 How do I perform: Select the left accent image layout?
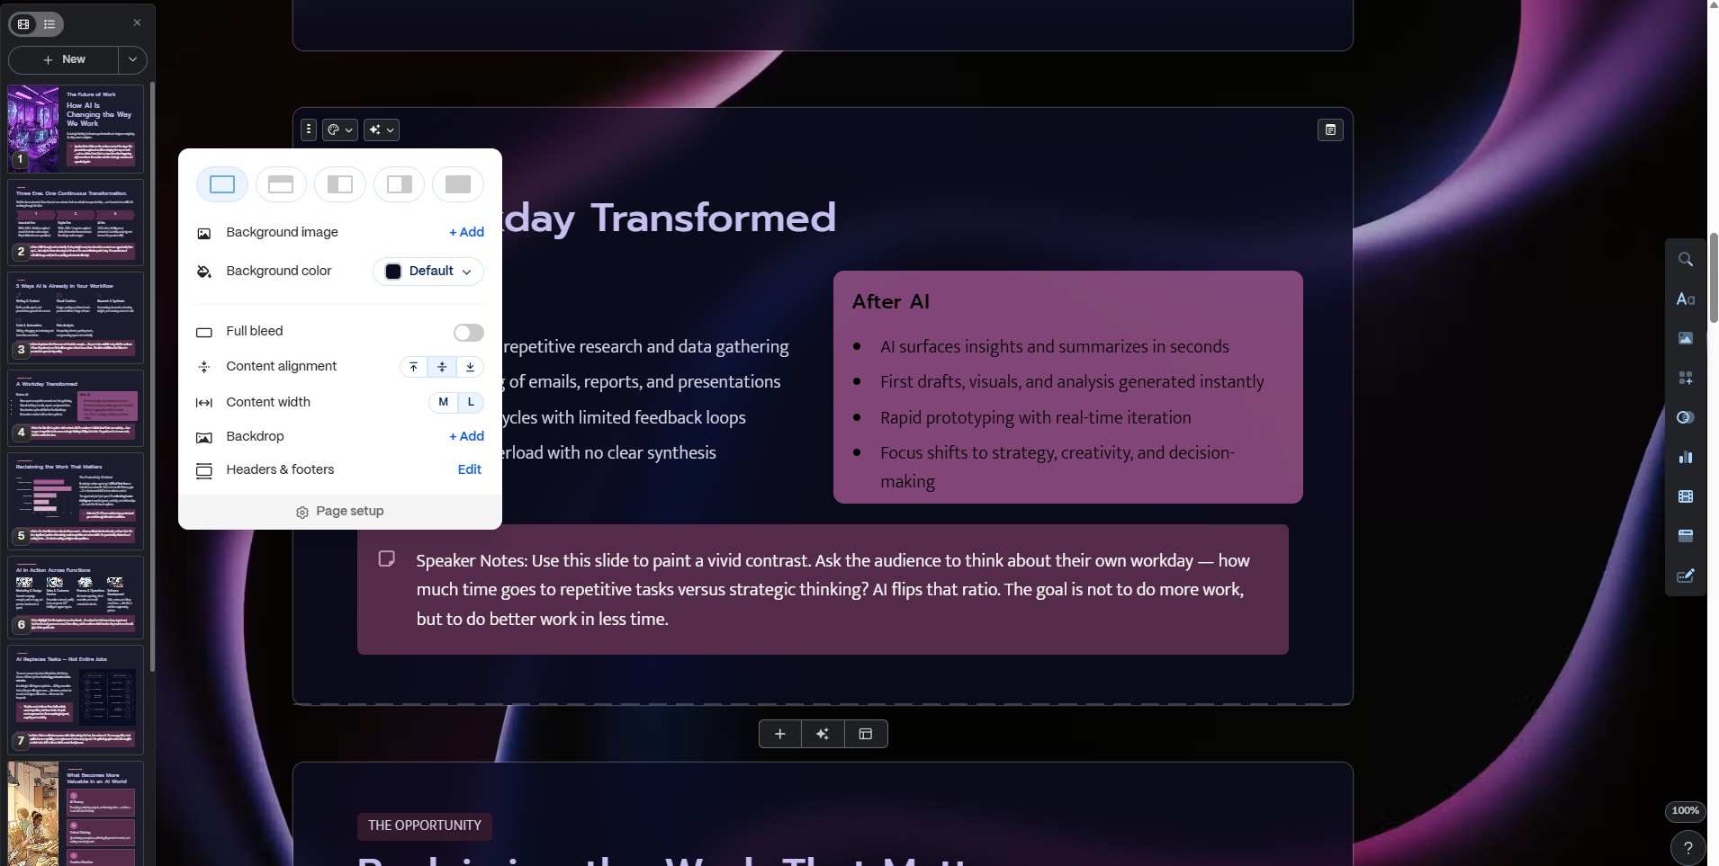pos(340,184)
